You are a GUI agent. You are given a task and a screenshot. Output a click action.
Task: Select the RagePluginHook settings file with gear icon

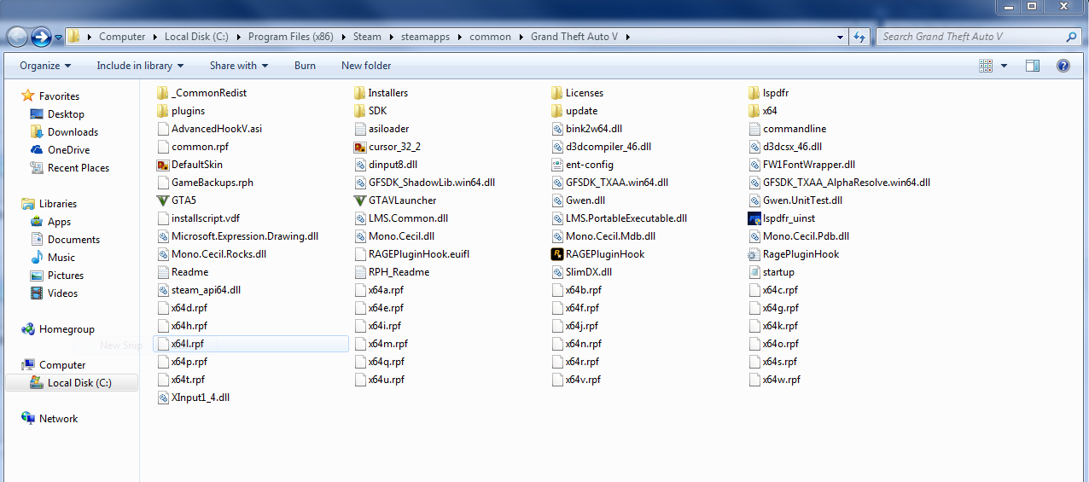tap(754, 254)
